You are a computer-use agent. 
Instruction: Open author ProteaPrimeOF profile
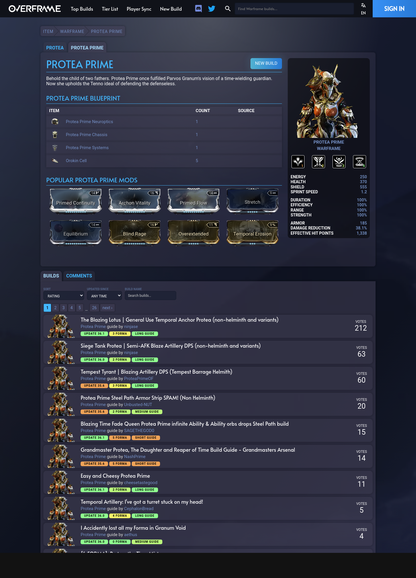[x=139, y=379]
